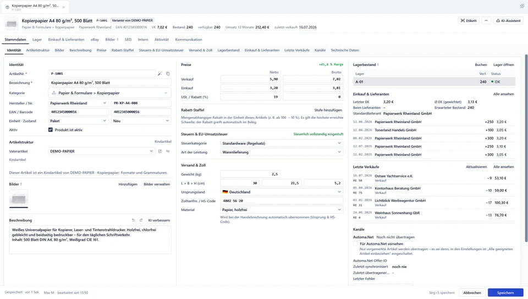Open the product image under Bilder
Screen dimensions: 528x299
[x=19, y=199]
